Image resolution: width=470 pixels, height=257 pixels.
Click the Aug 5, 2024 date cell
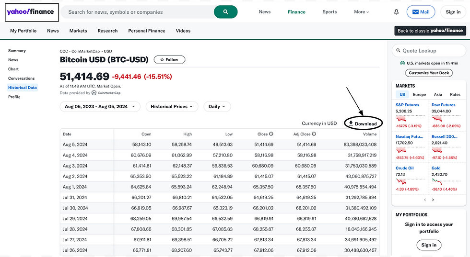coord(75,145)
